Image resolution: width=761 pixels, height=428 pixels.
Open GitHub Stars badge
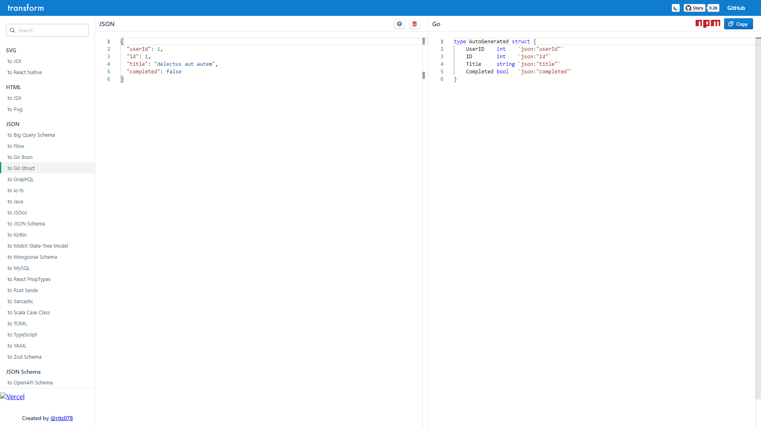[x=695, y=8]
